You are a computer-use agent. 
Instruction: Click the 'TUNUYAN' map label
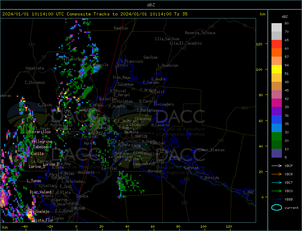78,209
